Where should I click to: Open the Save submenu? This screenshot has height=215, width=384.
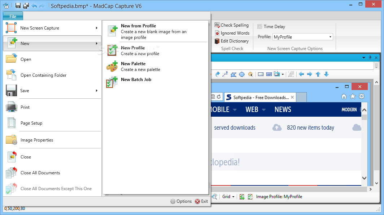(x=52, y=91)
